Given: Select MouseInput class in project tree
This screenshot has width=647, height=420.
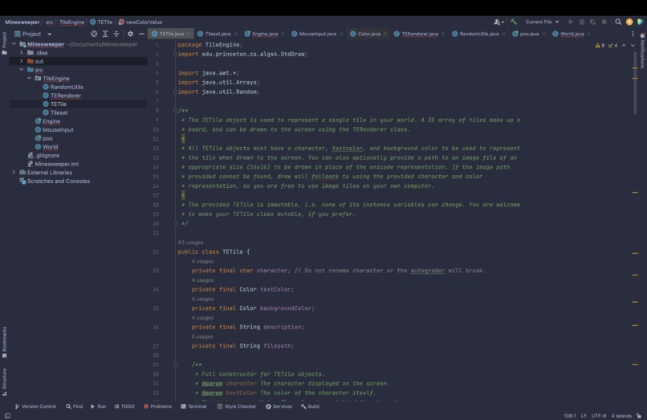Looking at the screenshot, I should click(58, 129).
